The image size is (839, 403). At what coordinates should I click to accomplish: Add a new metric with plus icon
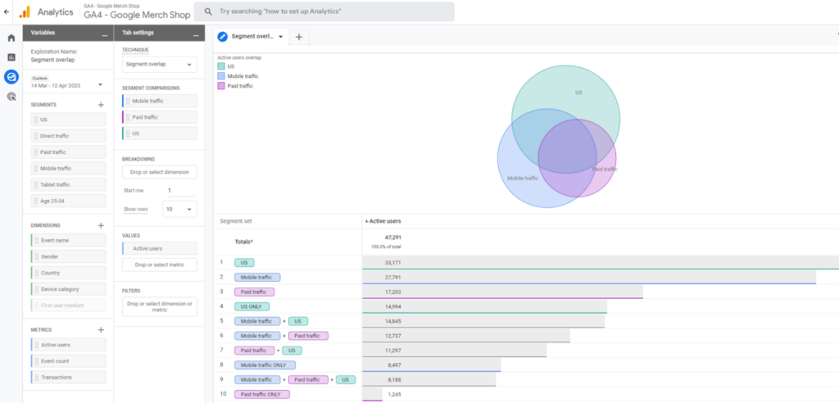pyautogui.click(x=101, y=330)
